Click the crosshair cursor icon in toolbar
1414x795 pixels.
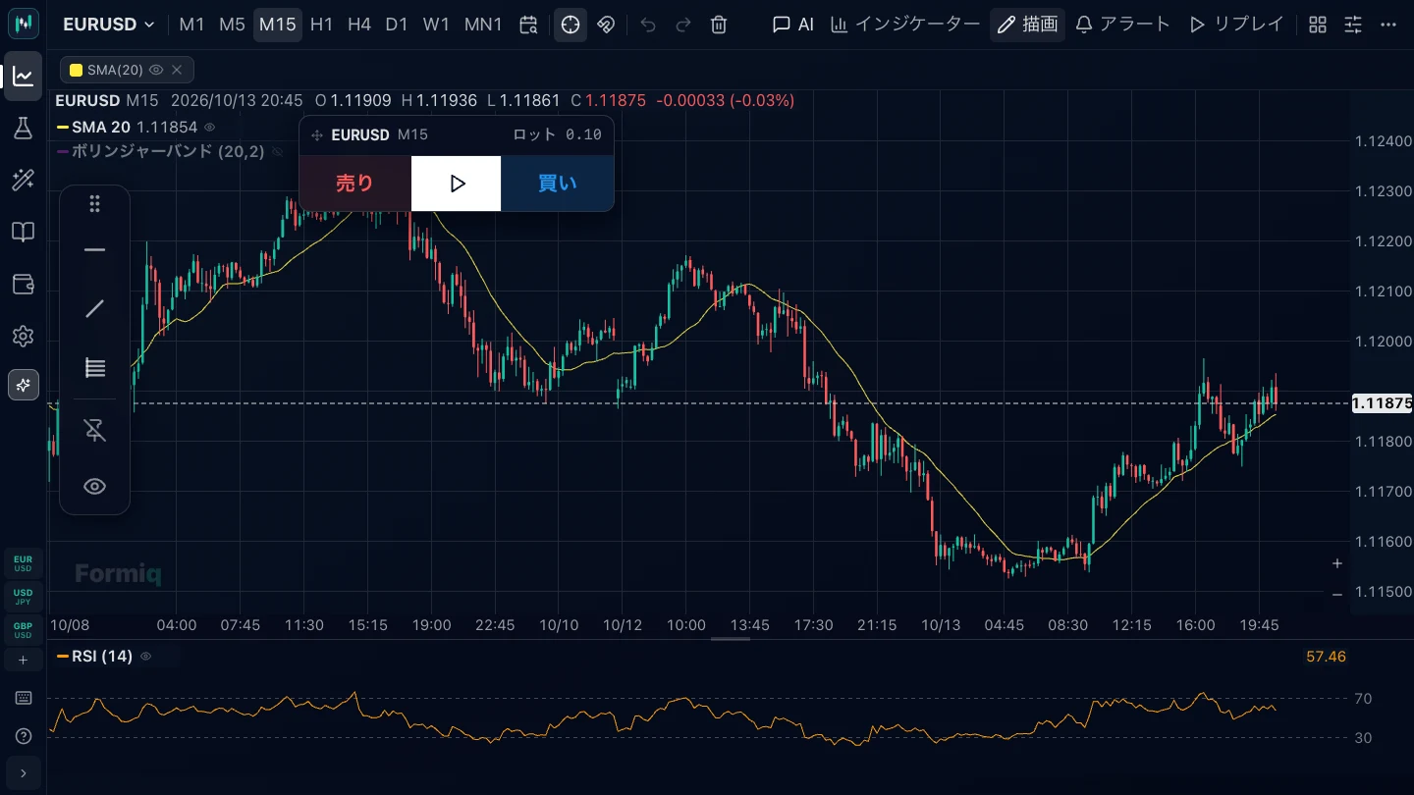coord(571,25)
